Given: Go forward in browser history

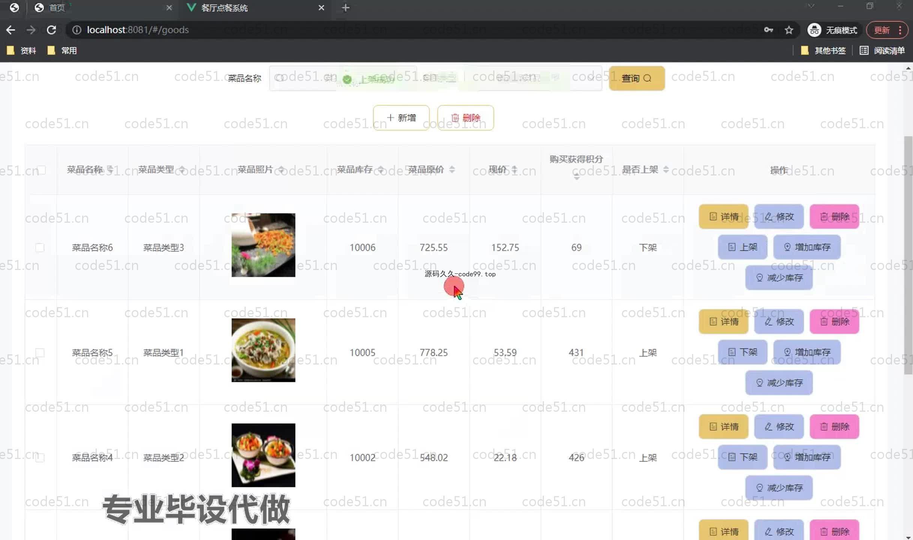Looking at the screenshot, I should [x=31, y=30].
